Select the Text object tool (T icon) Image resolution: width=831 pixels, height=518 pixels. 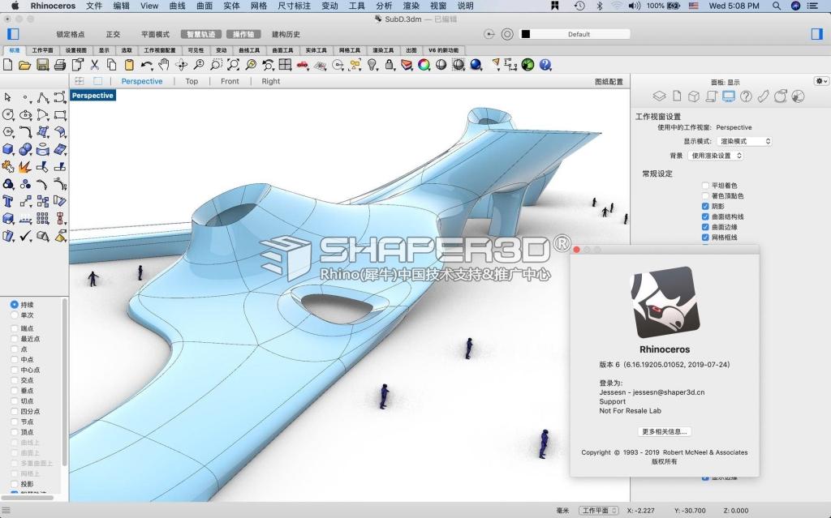(7, 201)
